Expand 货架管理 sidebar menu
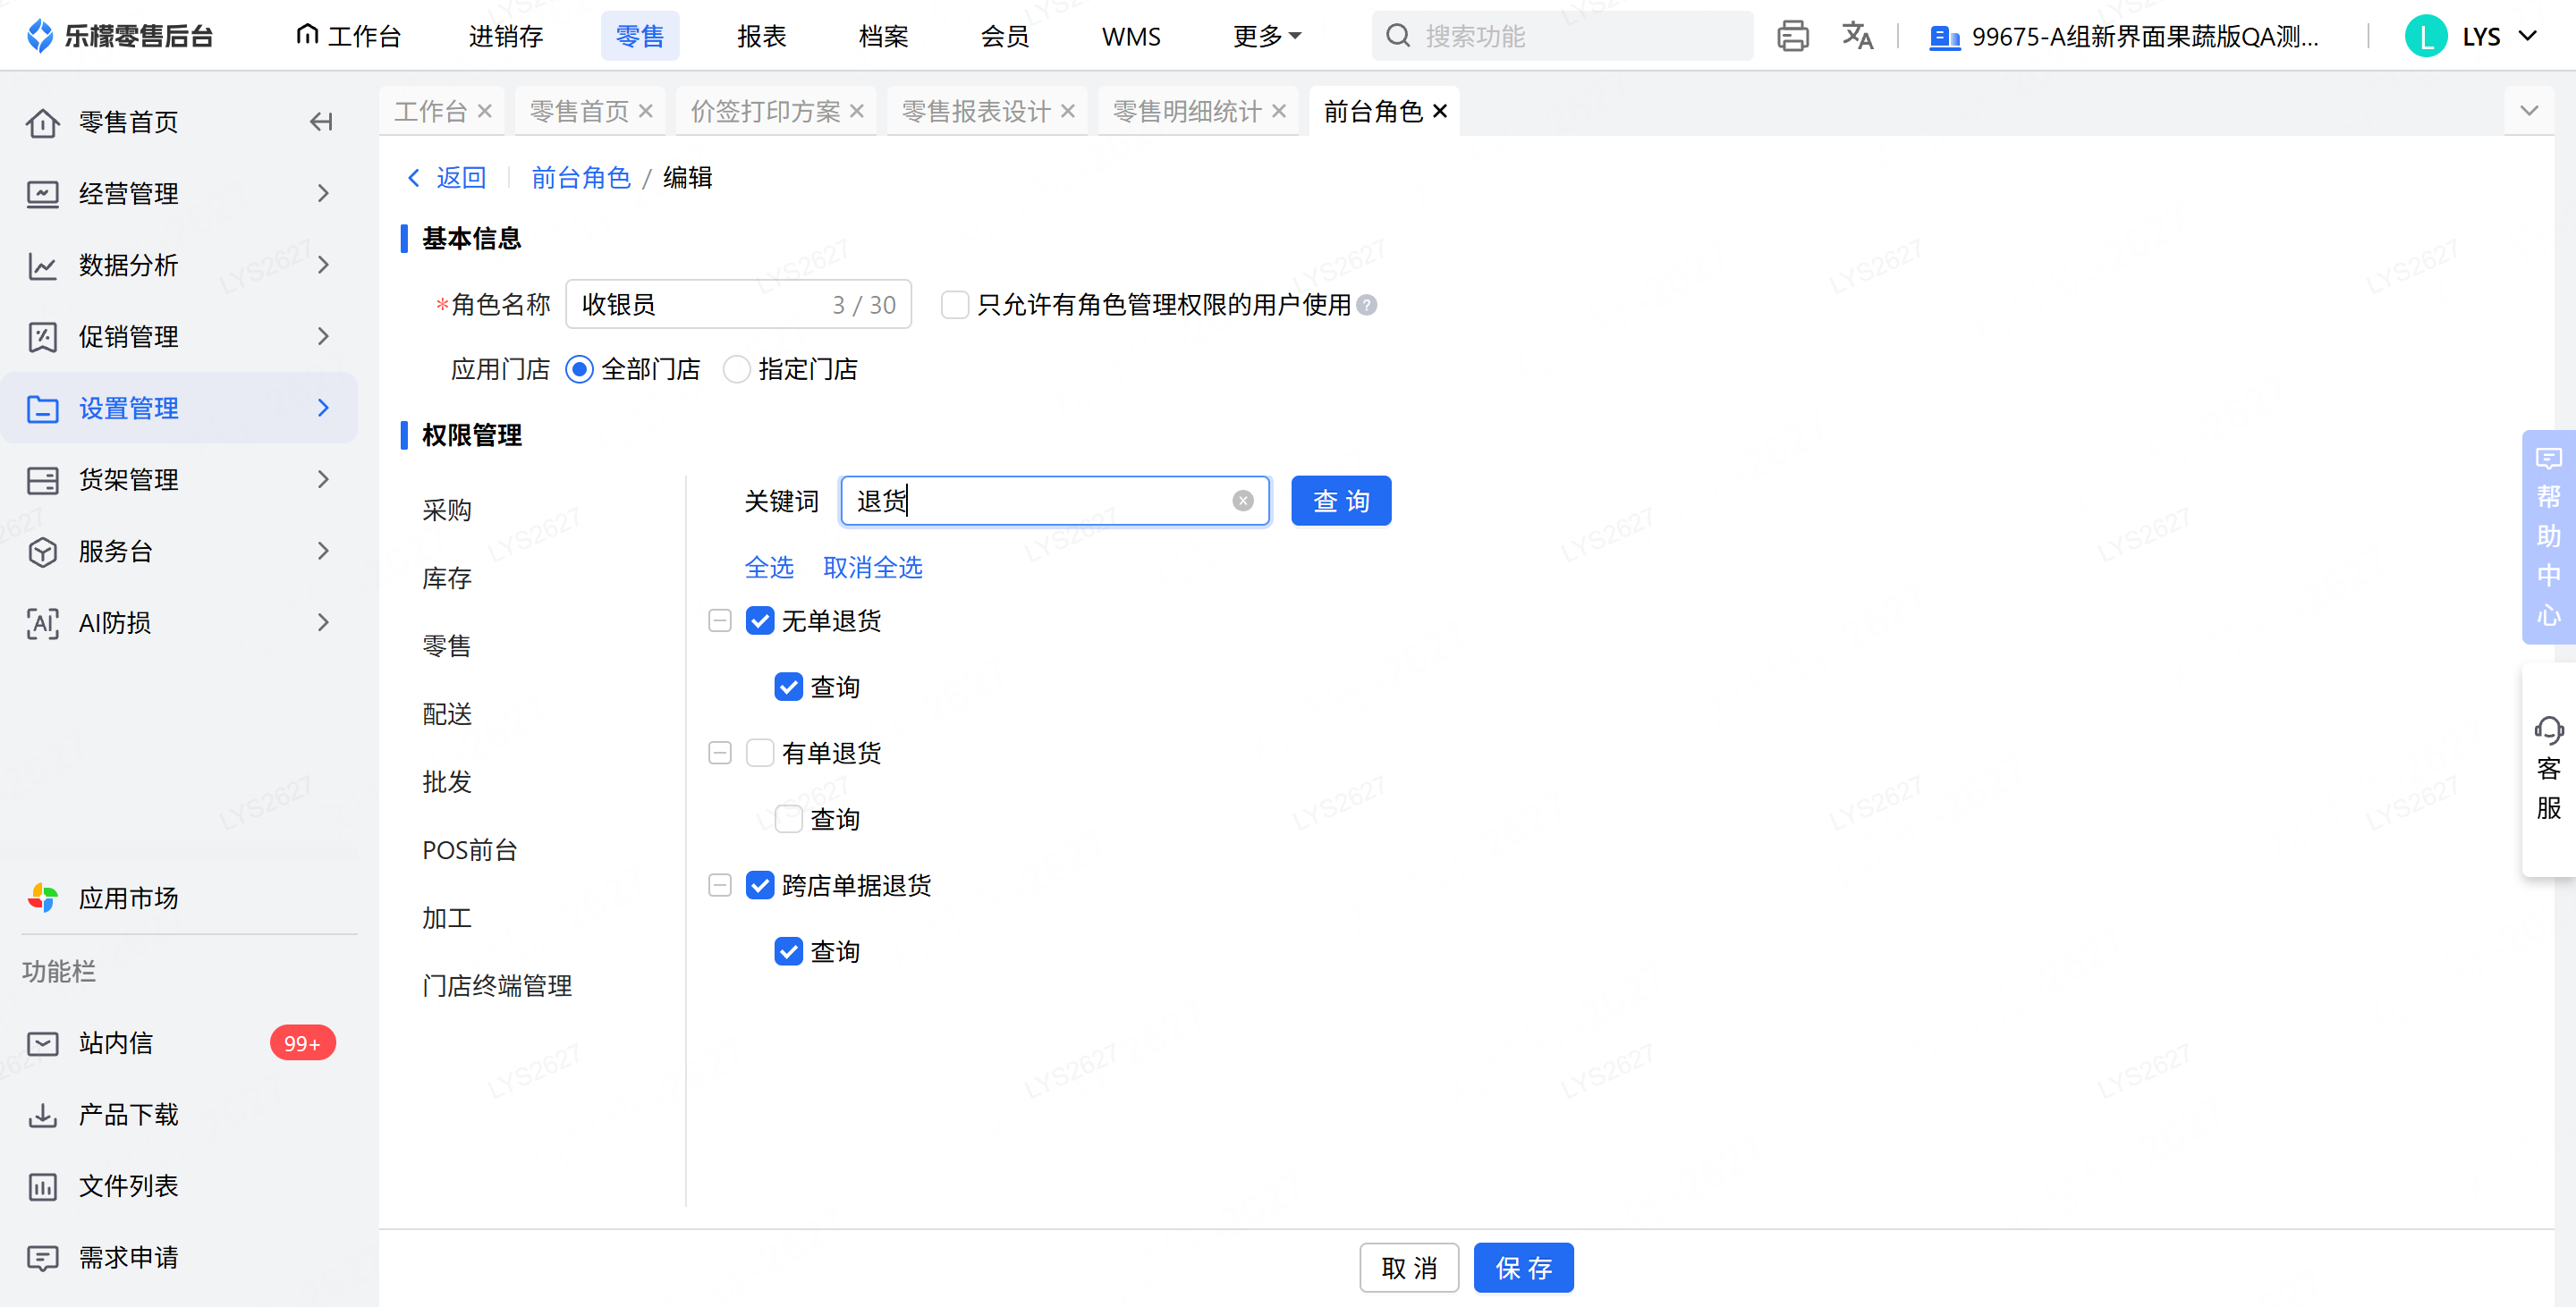The image size is (2576, 1307). (180, 480)
